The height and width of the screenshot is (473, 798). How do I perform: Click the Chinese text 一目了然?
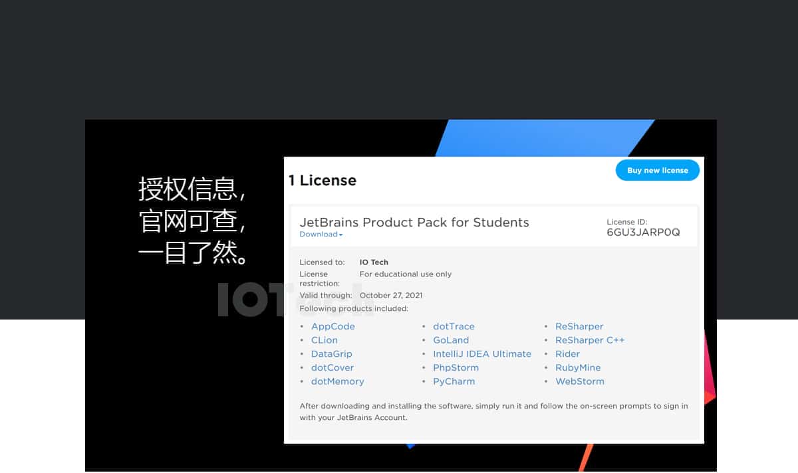(194, 252)
